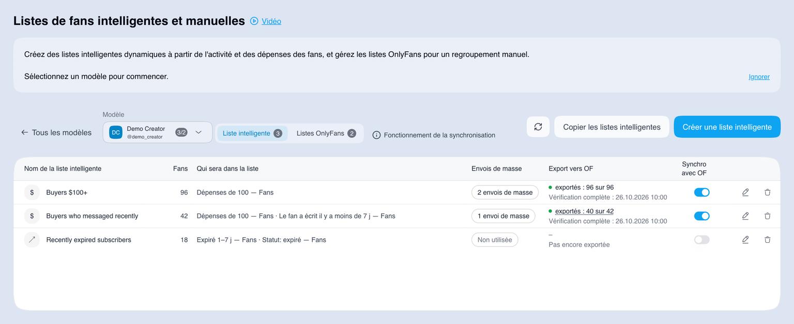Open the Vidéo link
794x324 pixels.
pyautogui.click(x=271, y=21)
